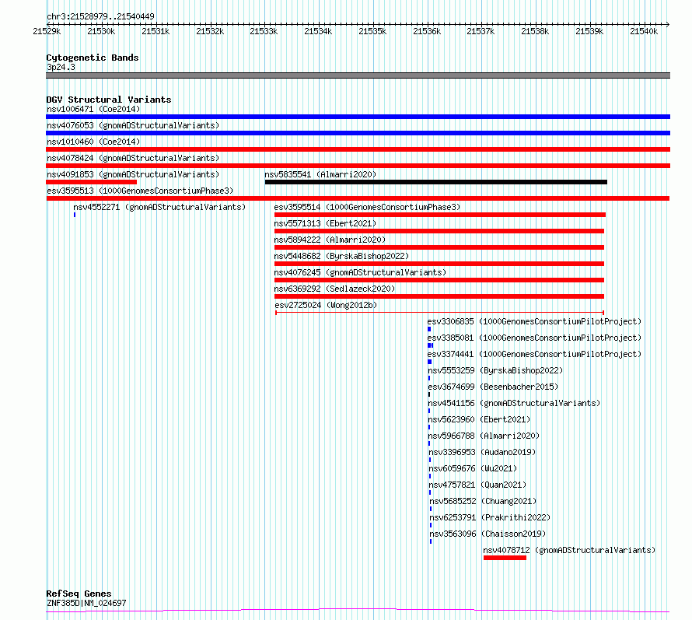Image resolution: width=692 pixels, height=620 pixels.
Task: Click the red esv3595513 full-width bar
Action: coord(358,198)
